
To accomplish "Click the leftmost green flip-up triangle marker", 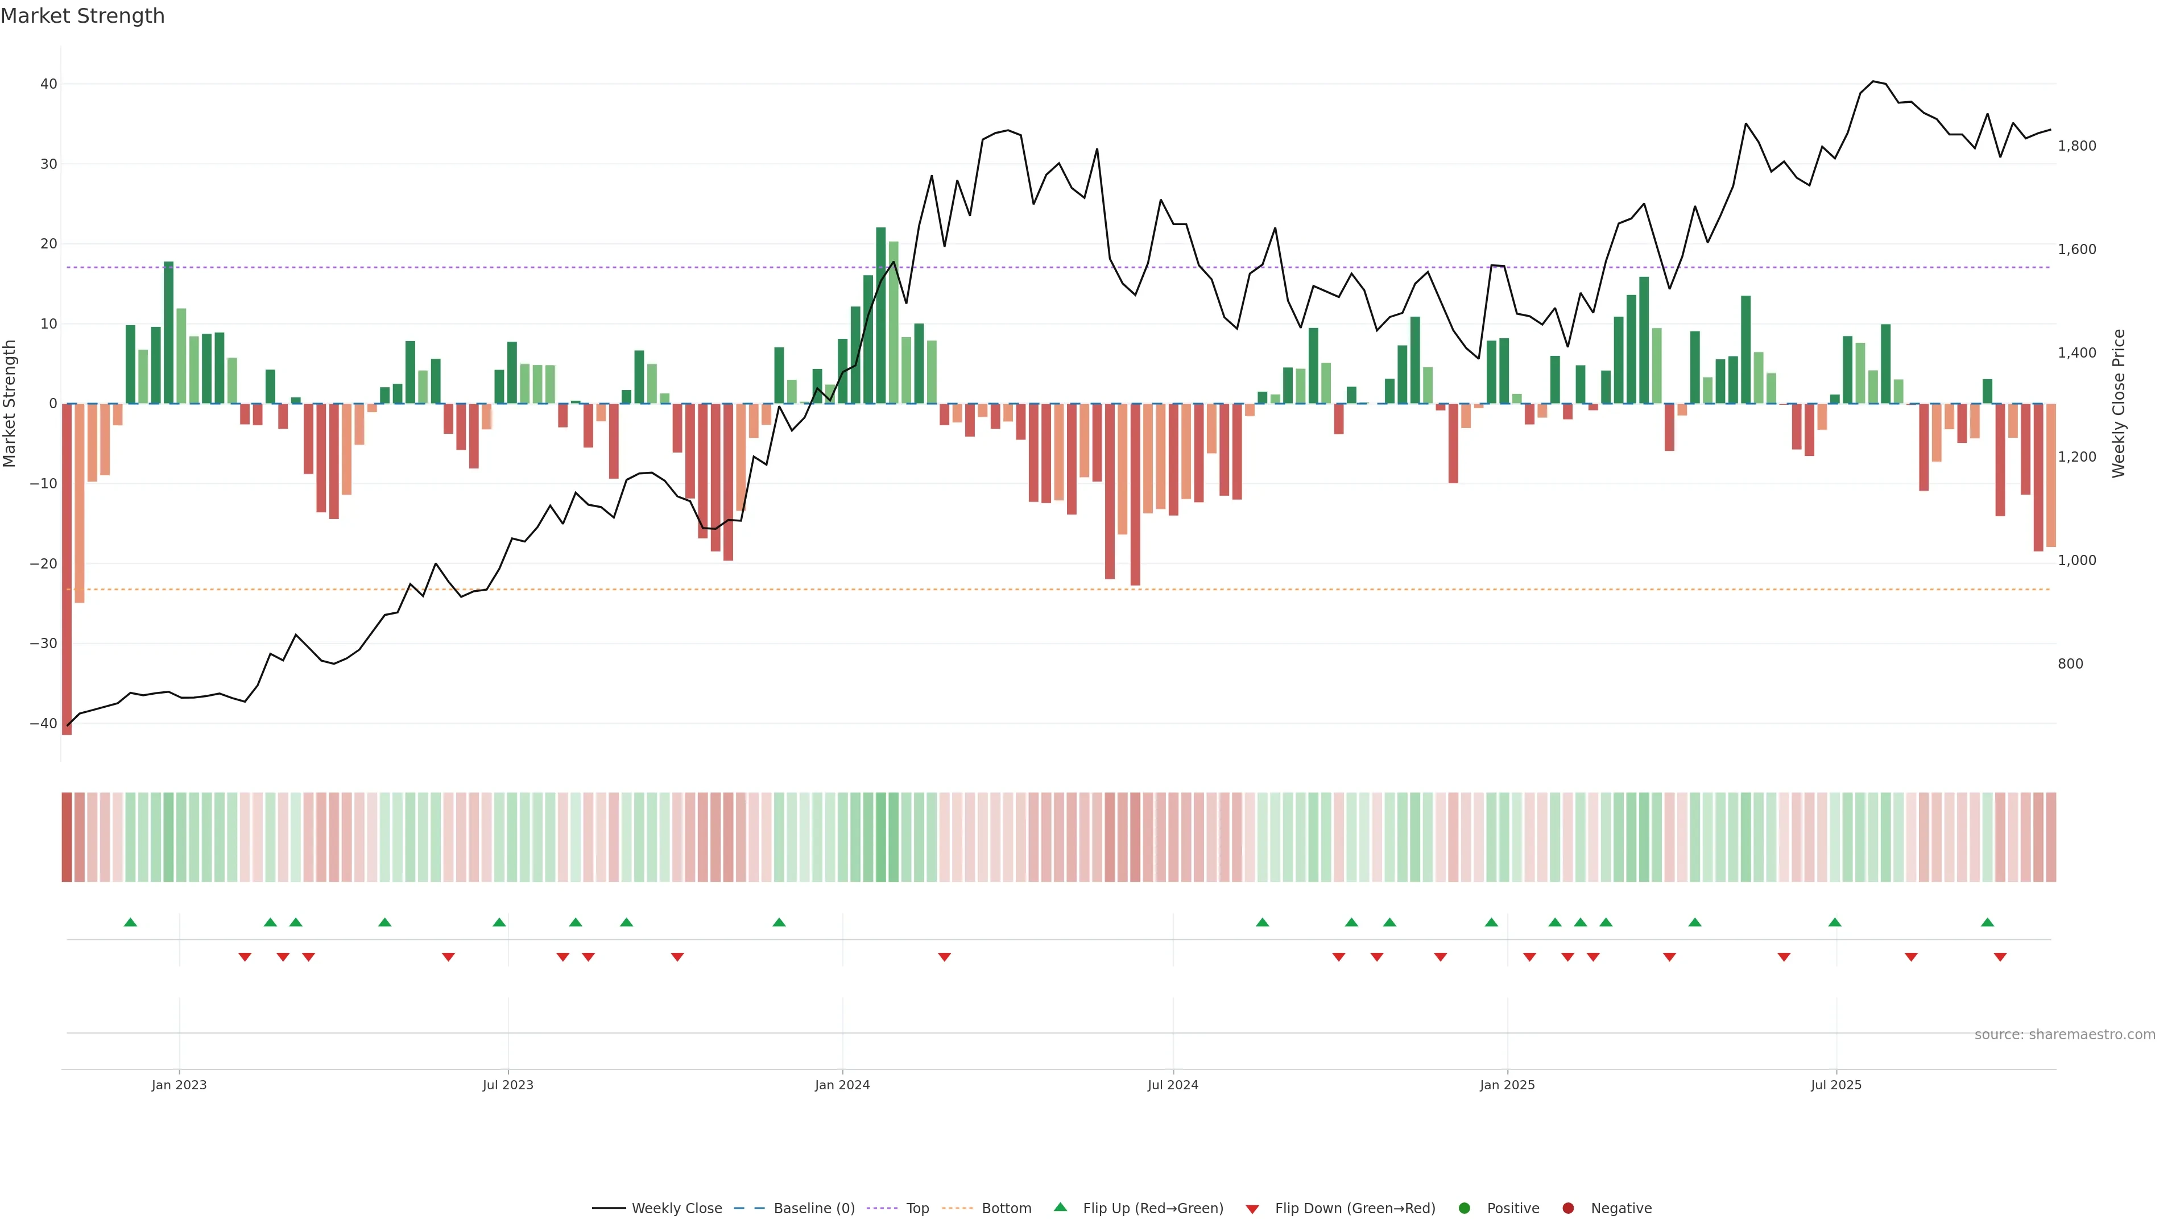I will 131,922.
